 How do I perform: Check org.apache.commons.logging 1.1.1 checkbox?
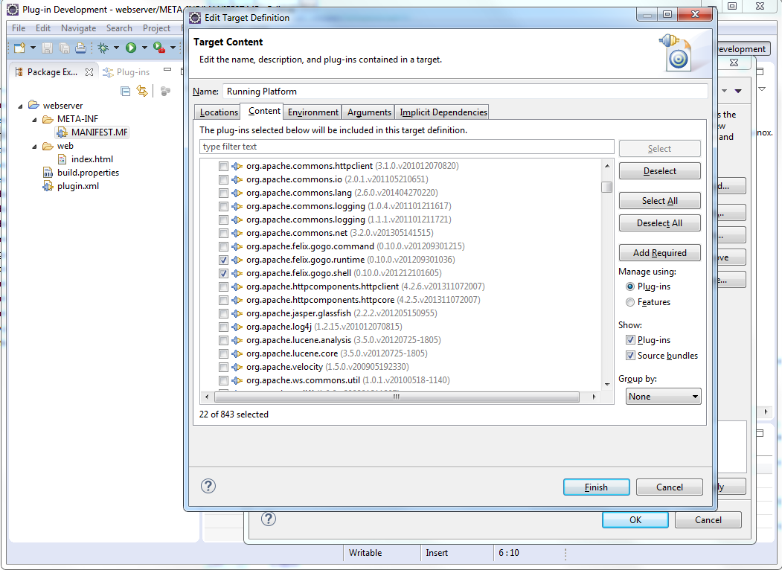coord(223,220)
